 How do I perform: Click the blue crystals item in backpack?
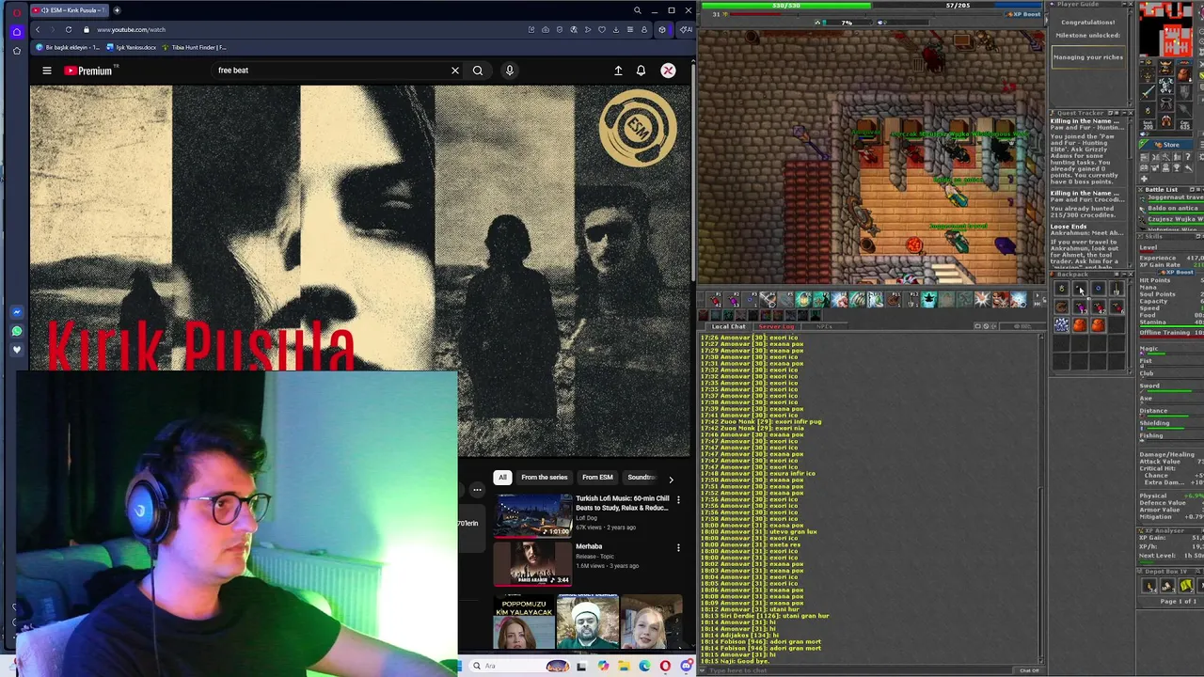[1061, 325]
